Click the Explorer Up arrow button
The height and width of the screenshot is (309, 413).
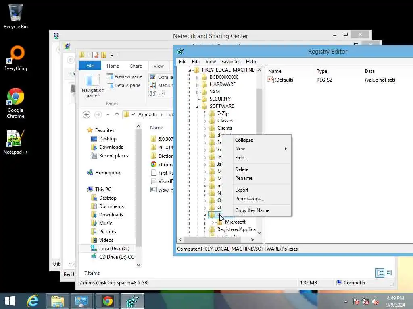pyautogui.click(x=117, y=115)
